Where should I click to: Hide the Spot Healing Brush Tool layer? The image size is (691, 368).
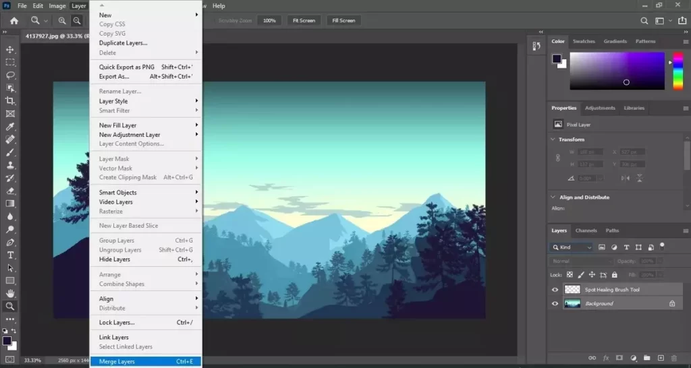pos(555,290)
